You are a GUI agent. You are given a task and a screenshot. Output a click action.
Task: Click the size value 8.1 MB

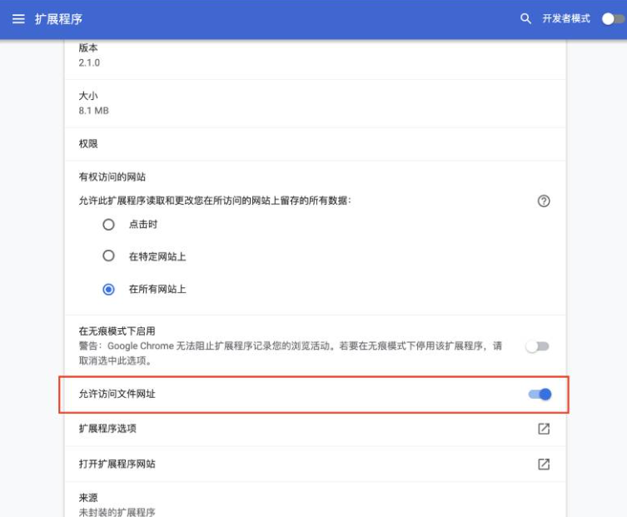93,111
